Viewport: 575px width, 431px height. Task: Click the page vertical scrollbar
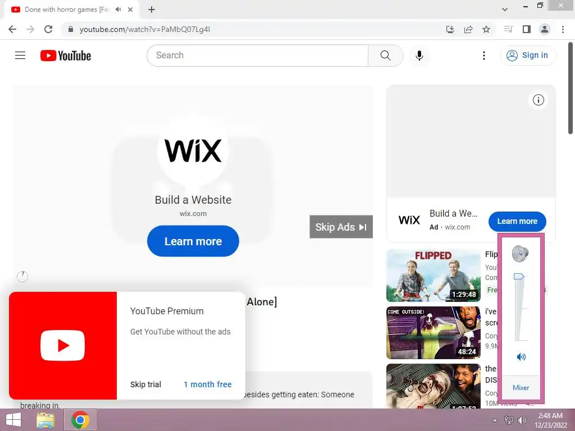(571, 89)
